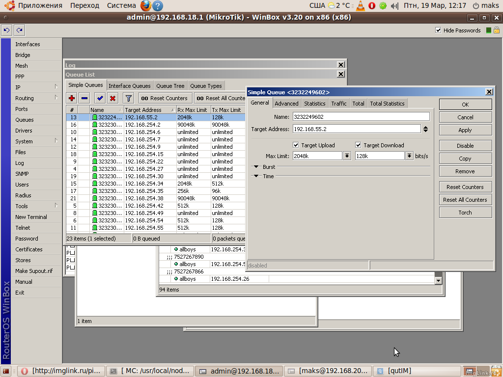Expand the Time section
Image resolution: width=503 pixels, height=377 pixels.
coord(256,176)
